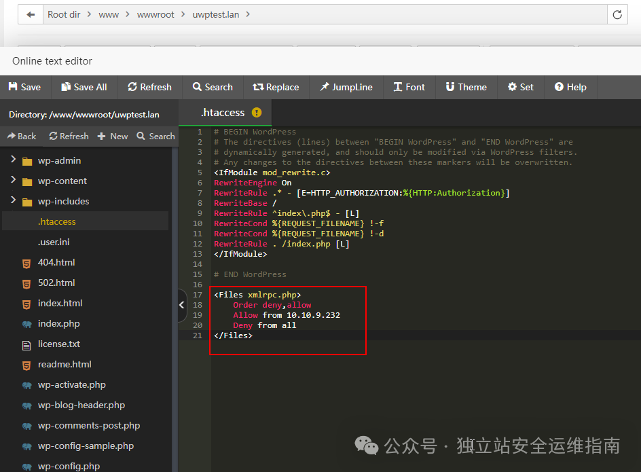Click the folder icon for wp-content
641x472 pixels.
coord(27,182)
